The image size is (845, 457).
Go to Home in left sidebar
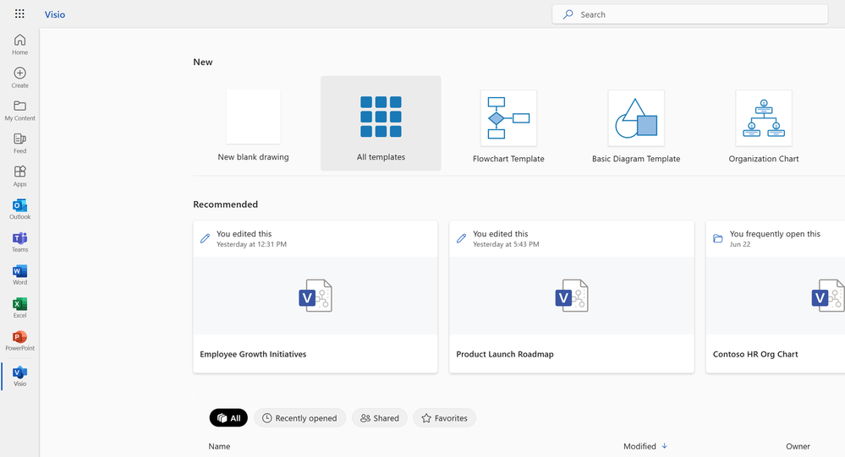click(20, 45)
